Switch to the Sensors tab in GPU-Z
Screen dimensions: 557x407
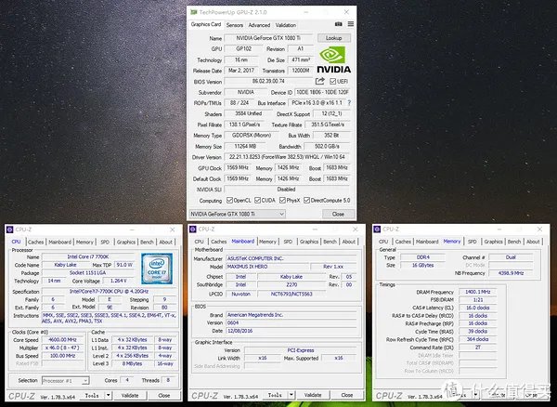pos(235,25)
